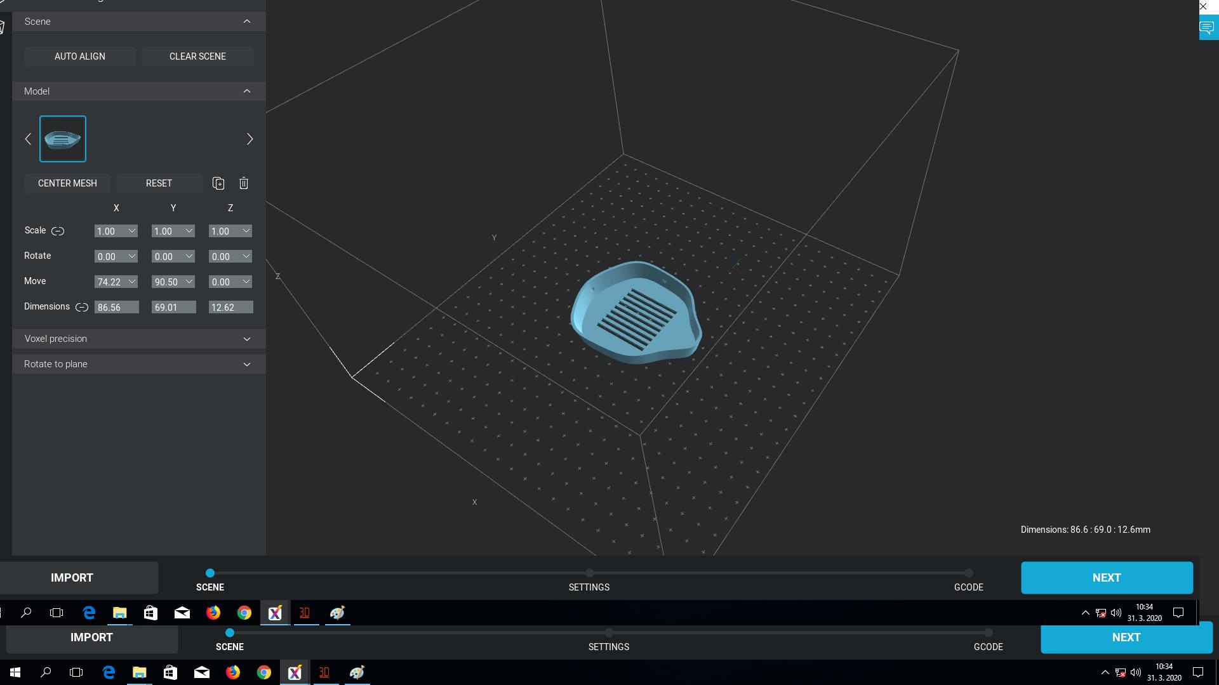Expand the Rotate to plane section
The image size is (1219, 685).
coord(247,364)
